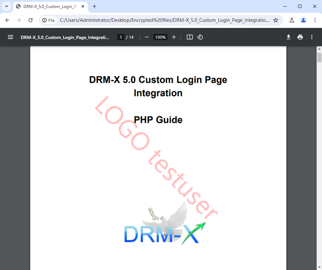
Task: Click the scrollbar down arrow
Action: 319,268
